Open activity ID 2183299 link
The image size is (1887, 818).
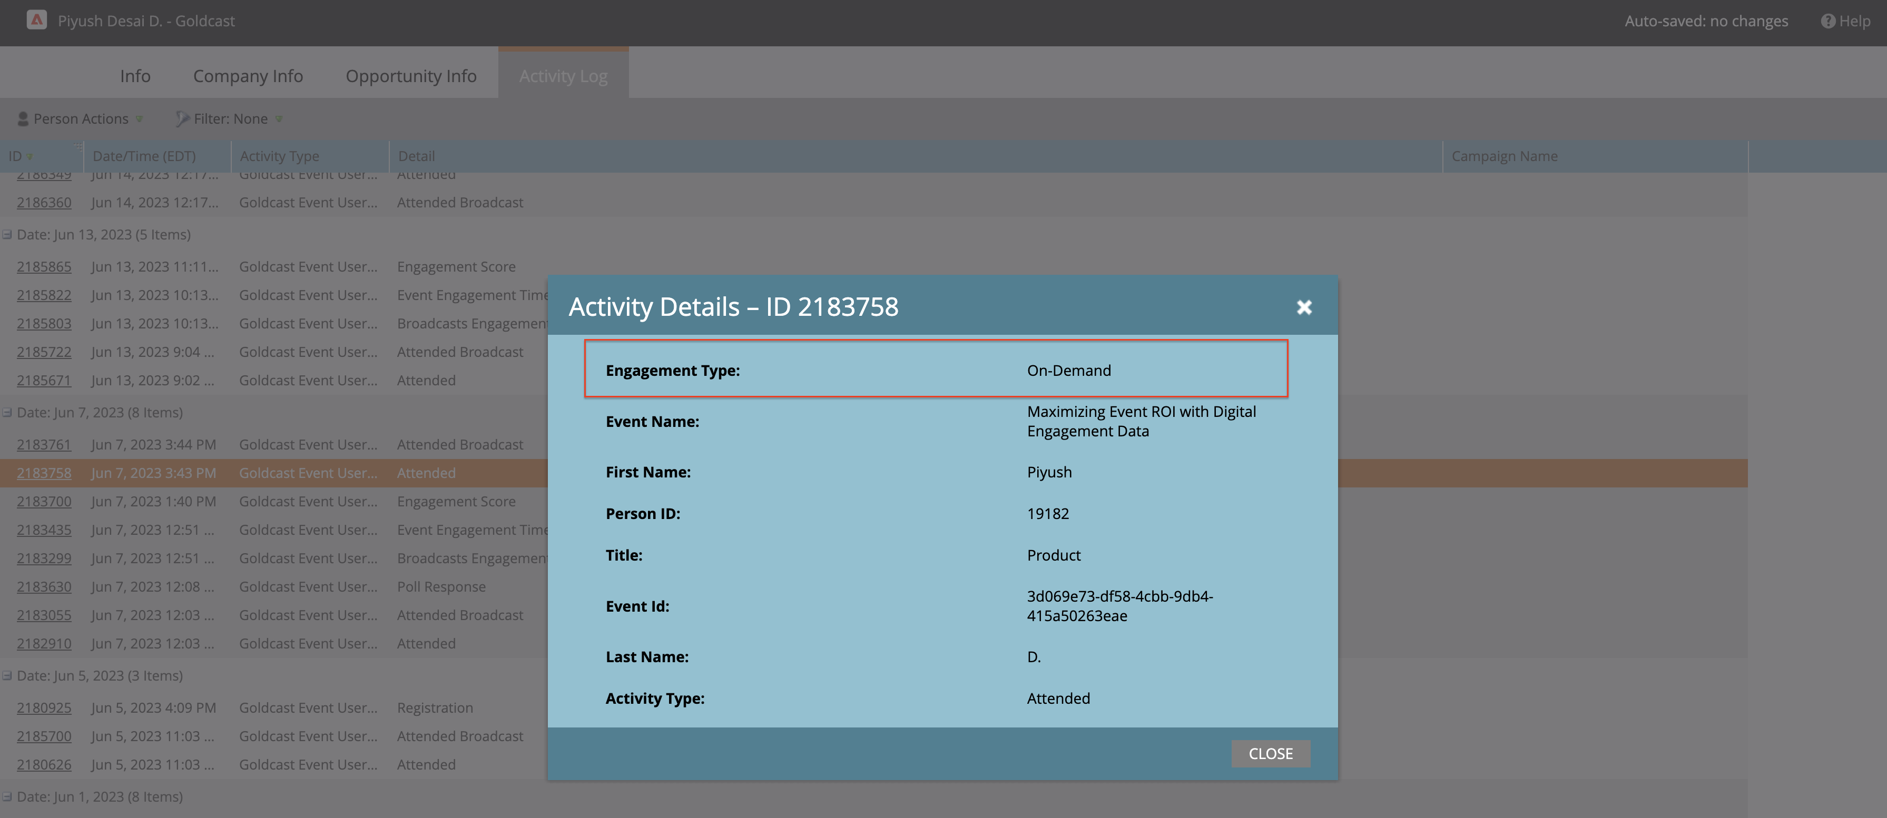[x=44, y=558]
